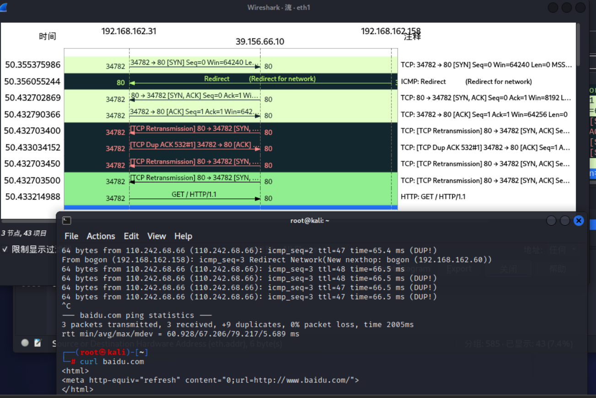
Task: Open the terminal Actions menu
Action: (101, 236)
